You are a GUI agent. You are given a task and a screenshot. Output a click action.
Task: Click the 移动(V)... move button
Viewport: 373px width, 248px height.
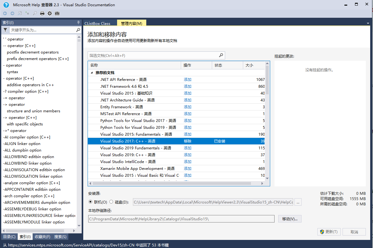(290, 219)
